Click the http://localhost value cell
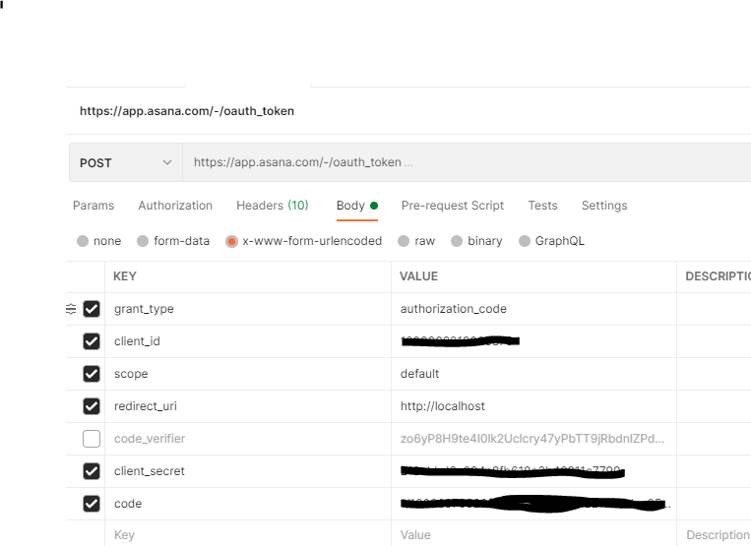This screenshot has width=751, height=546. tap(534, 406)
